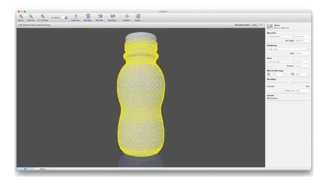The width and height of the screenshot is (329, 183).
Task: Click the Cut length input field
Action: 302,41
